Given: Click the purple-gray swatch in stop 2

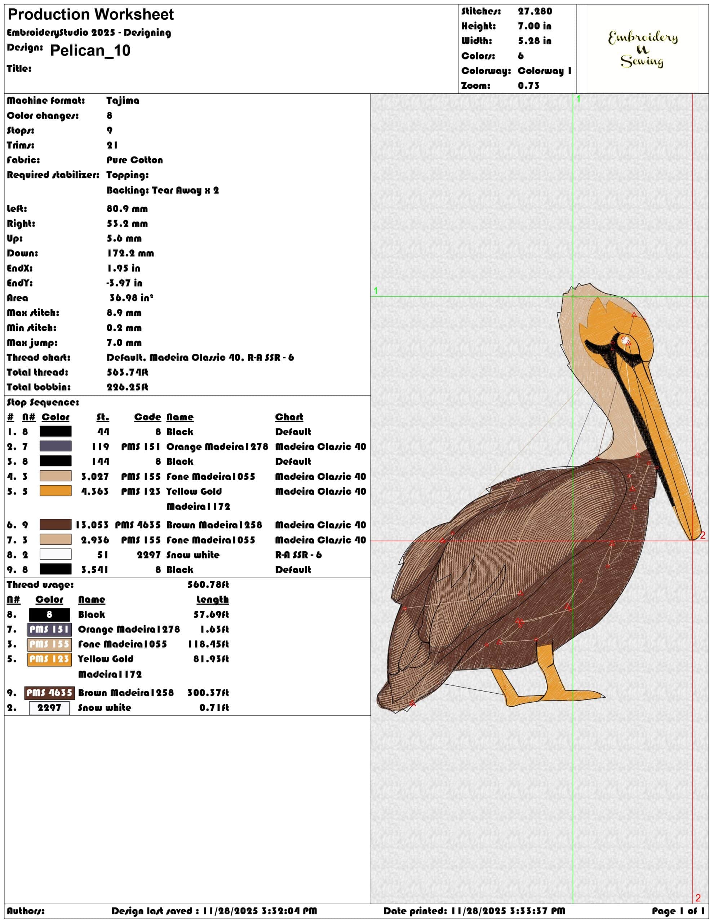Looking at the screenshot, I should 56,446.
